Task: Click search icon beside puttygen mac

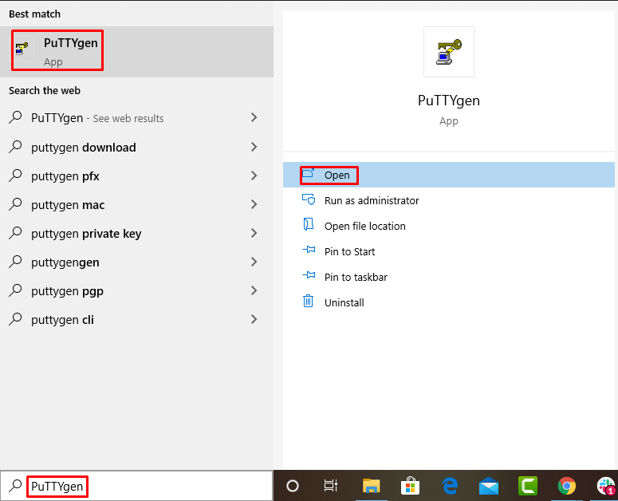Action: (x=15, y=204)
